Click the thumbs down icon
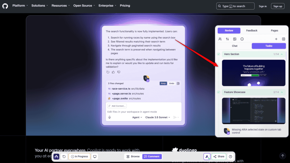 (119, 72)
